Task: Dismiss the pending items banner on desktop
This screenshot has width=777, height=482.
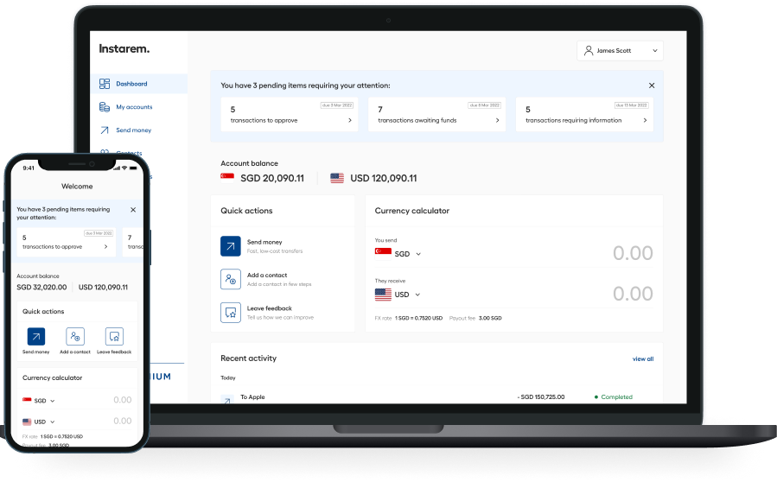Action: point(652,86)
